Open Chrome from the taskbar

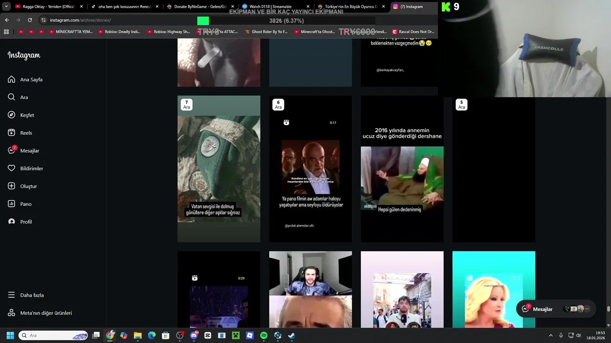(x=110, y=335)
